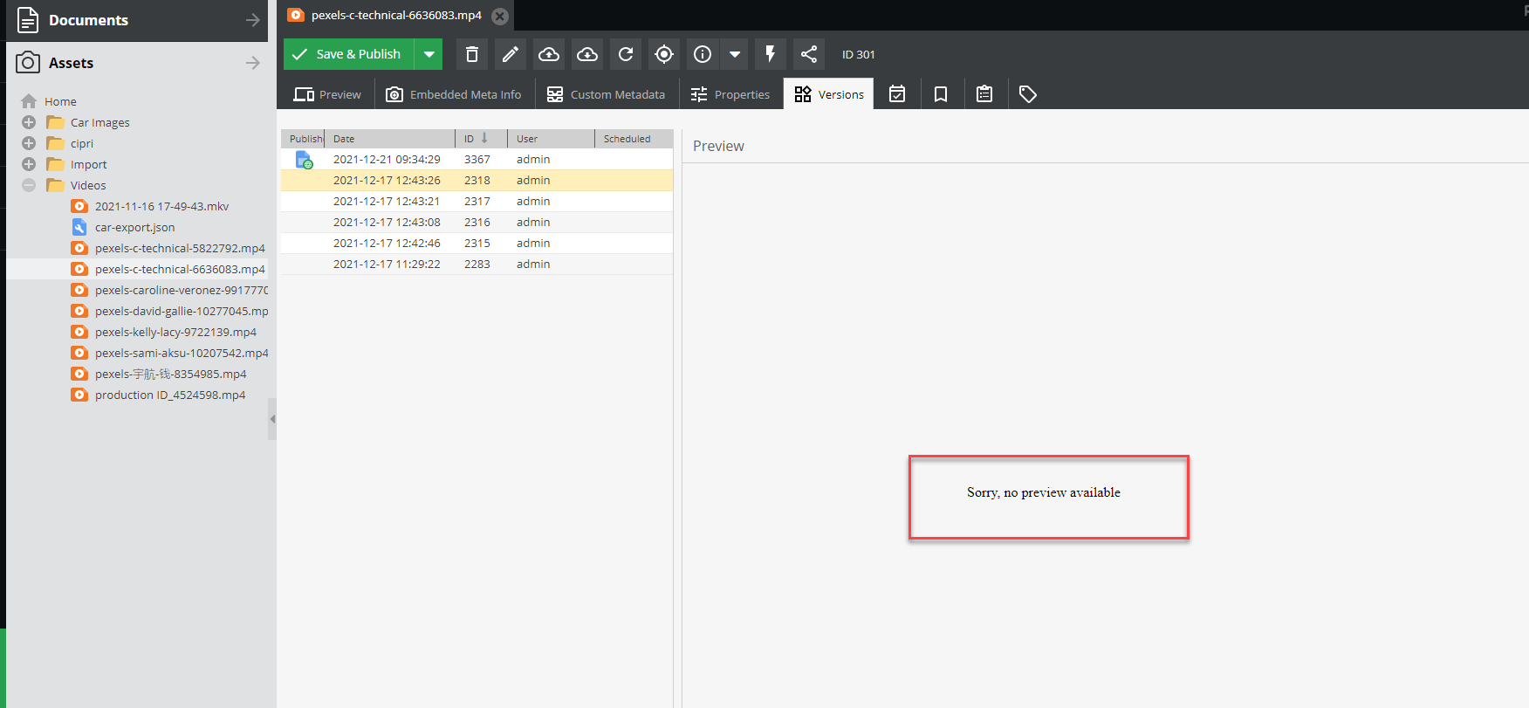Click the lightning bolt icon

click(771, 54)
